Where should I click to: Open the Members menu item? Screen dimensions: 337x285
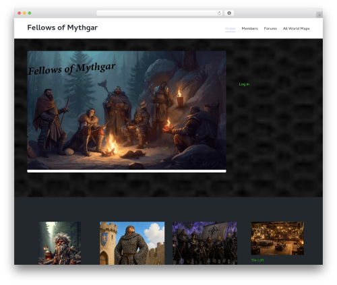pyautogui.click(x=249, y=28)
